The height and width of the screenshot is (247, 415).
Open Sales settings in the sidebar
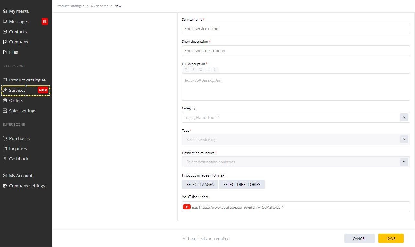click(23, 111)
